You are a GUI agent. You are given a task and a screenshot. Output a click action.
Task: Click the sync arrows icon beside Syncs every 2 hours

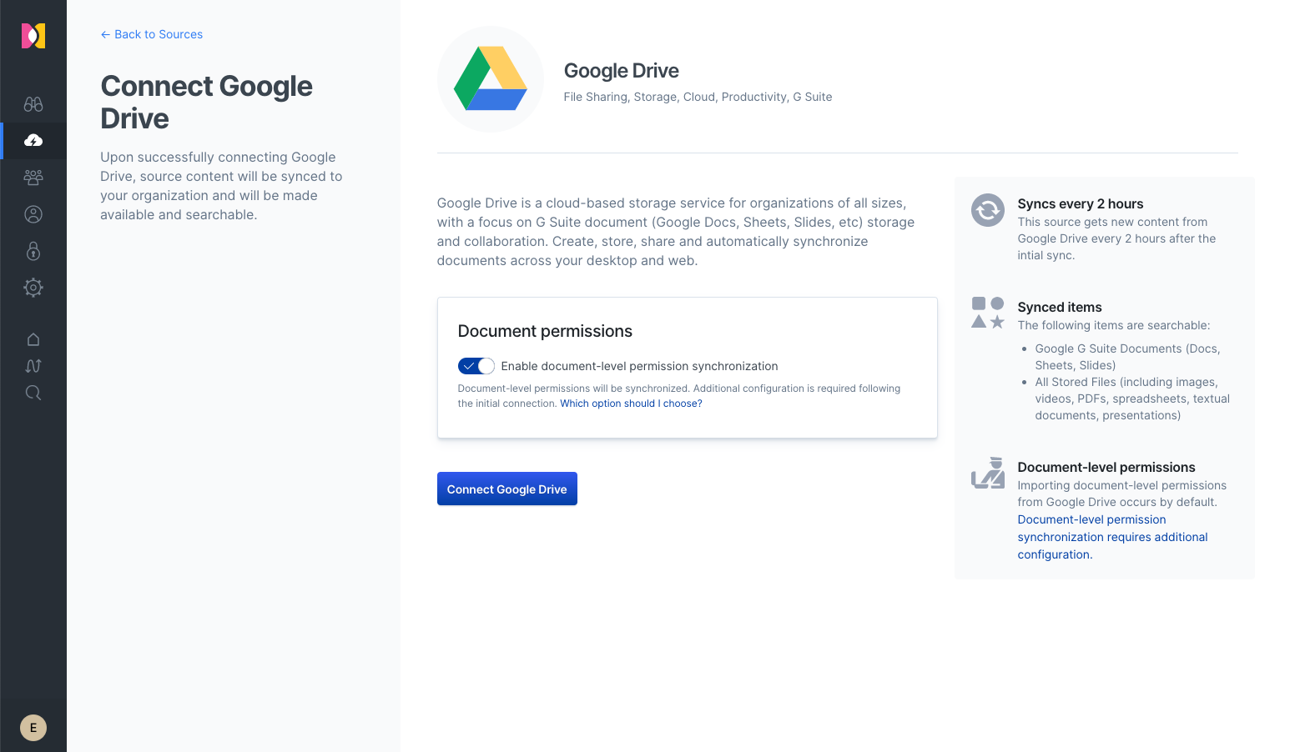(988, 210)
